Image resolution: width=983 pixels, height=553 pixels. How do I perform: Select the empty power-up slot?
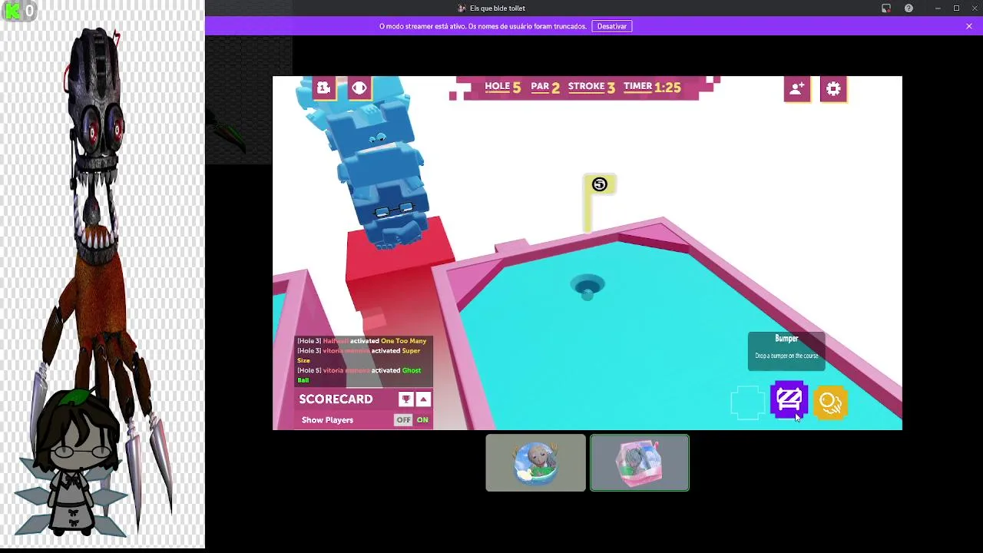point(748,402)
